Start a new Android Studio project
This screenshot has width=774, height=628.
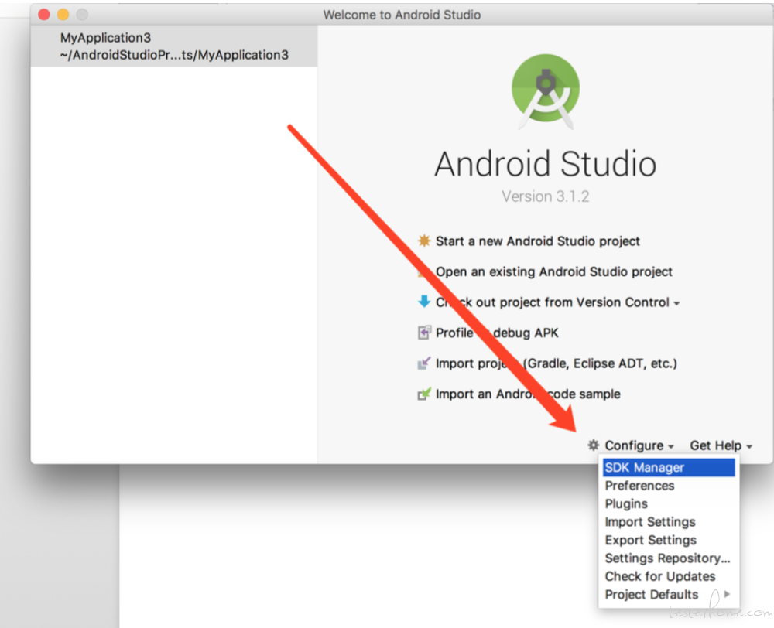[538, 241]
